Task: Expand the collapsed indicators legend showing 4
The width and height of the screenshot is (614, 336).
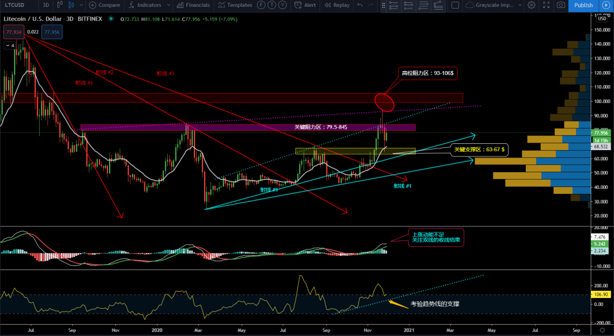Action: [10, 45]
